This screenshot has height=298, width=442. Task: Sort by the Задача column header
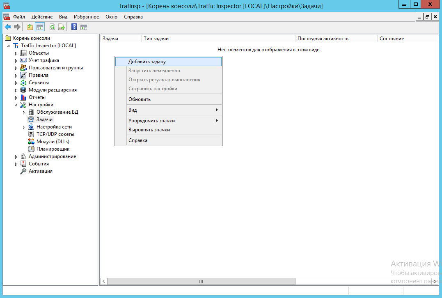121,39
